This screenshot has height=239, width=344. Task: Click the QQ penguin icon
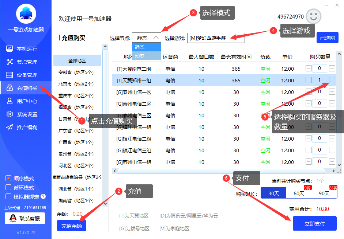click(13, 218)
